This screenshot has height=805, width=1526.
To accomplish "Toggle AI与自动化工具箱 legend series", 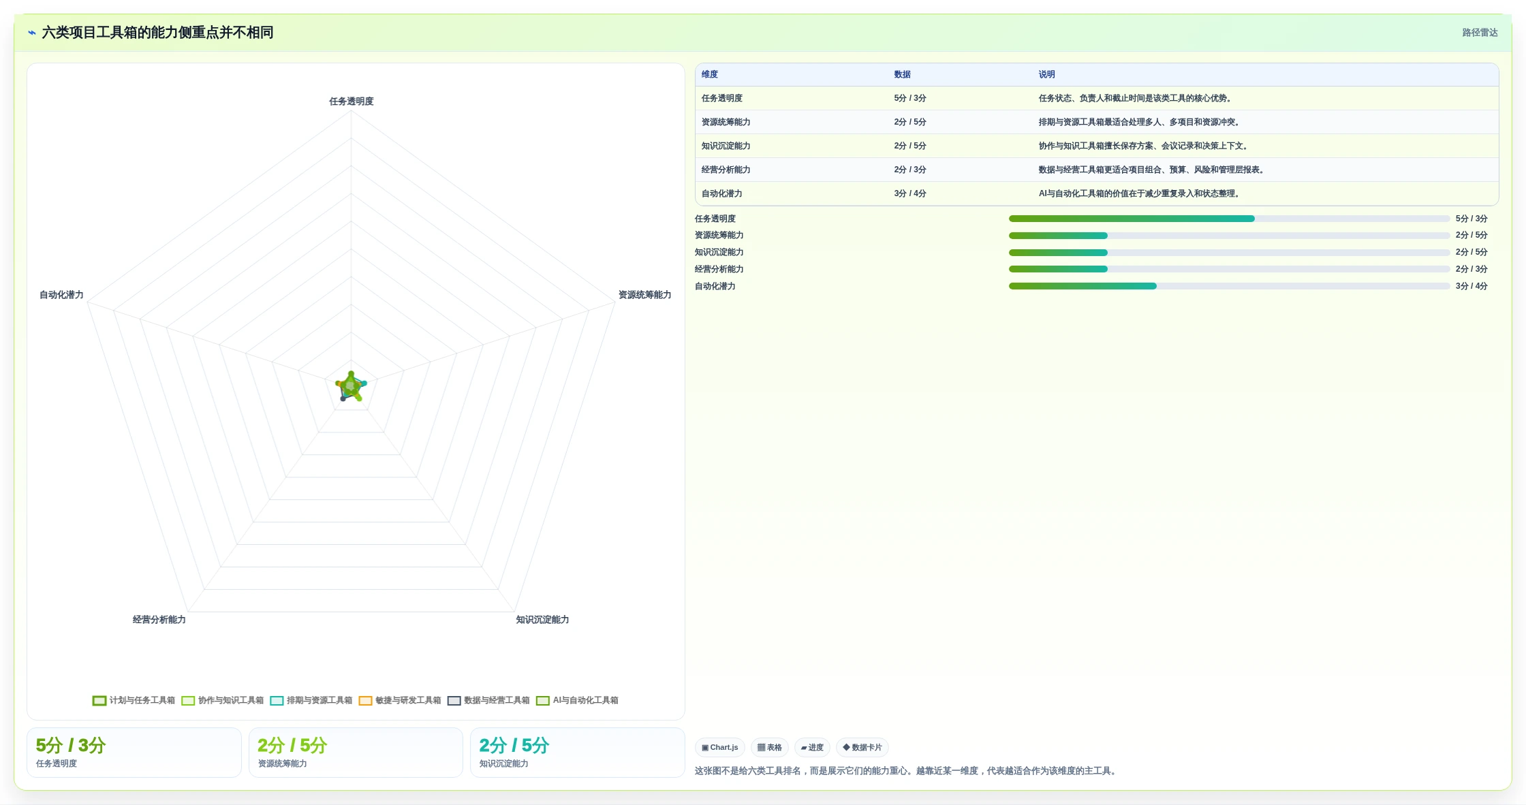I will pyautogui.click(x=577, y=700).
